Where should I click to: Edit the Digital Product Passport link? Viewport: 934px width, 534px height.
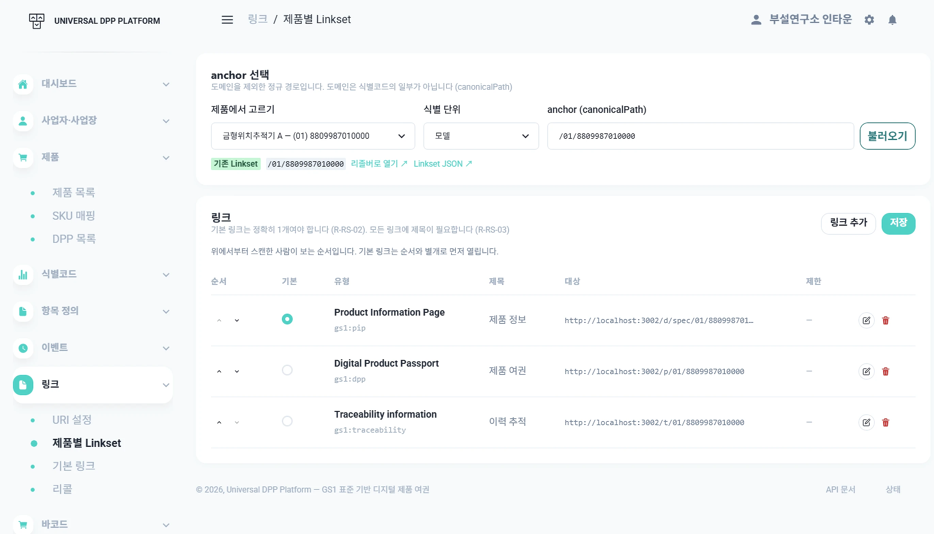pos(866,371)
